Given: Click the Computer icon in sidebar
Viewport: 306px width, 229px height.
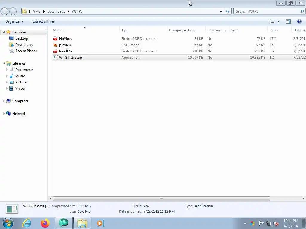Looking at the screenshot, I should coord(8,101).
